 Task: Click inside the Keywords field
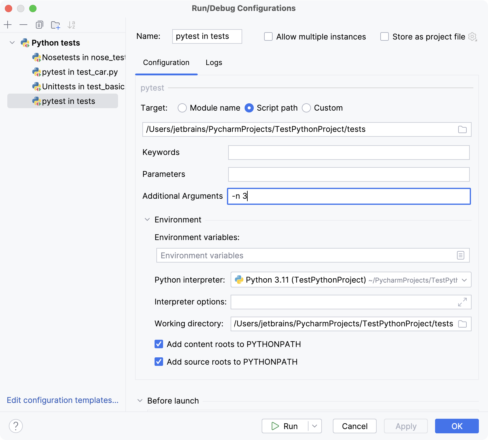click(x=348, y=153)
